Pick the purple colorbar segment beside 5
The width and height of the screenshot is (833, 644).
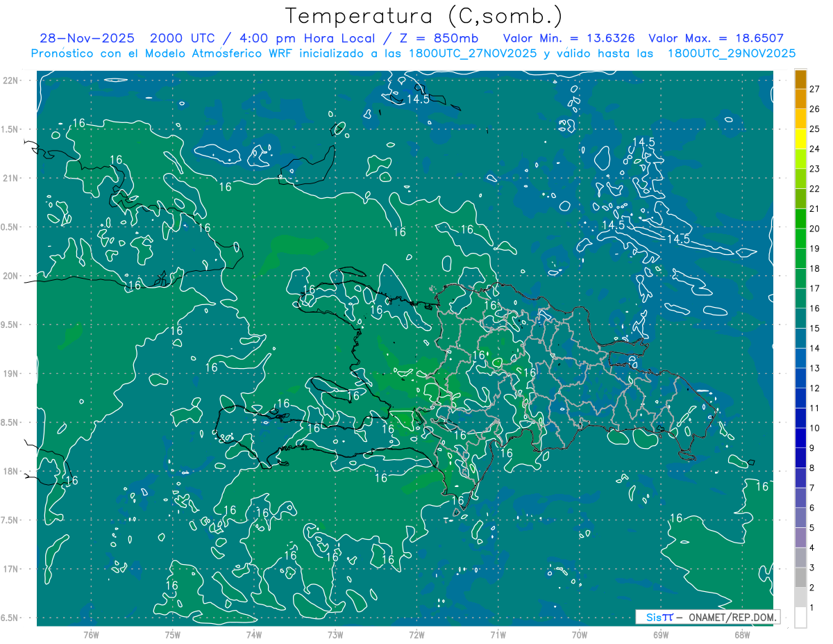[x=800, y=518]
